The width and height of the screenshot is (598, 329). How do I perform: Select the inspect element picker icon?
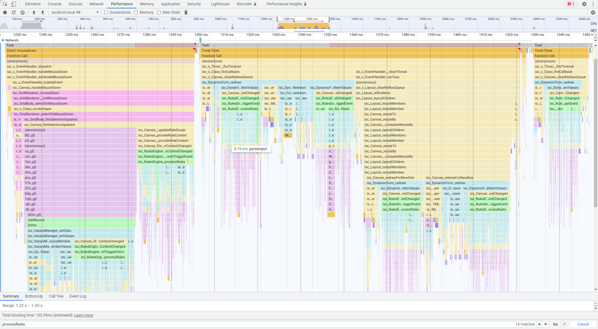5,4
